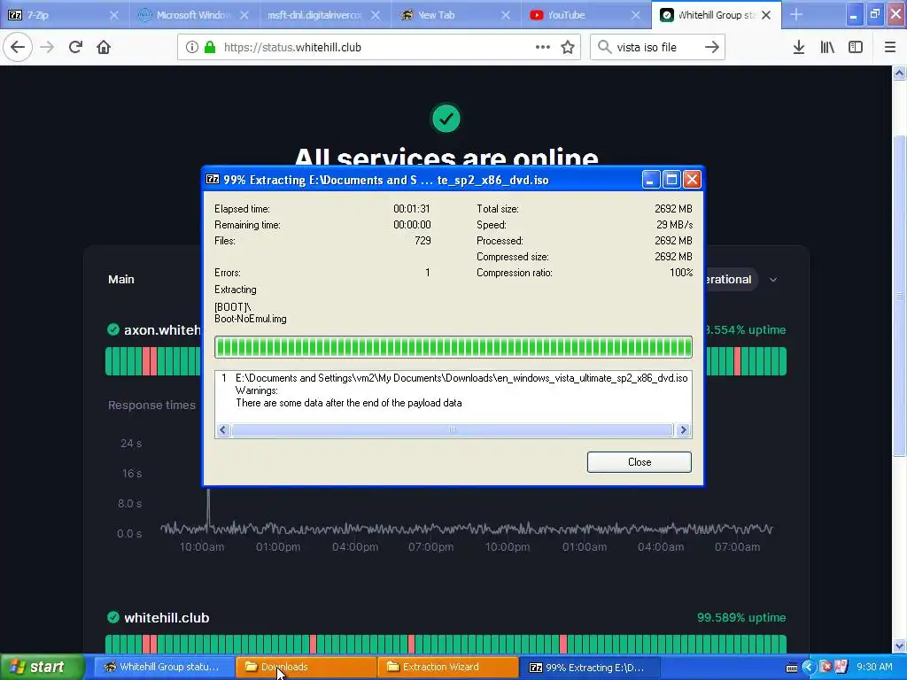Click the 99.589% uptime label
907x680 pixels.
[x=741, y=617]
